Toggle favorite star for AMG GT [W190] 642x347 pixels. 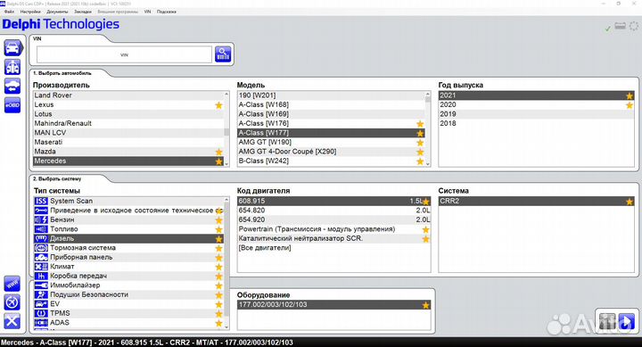click(420, 143)
